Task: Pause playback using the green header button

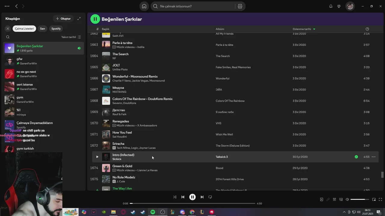Action: click(x=95, y=19)
